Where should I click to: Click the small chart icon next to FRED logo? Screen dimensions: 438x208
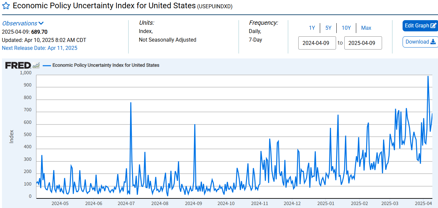pyautogui.click(x=36, y=65)
